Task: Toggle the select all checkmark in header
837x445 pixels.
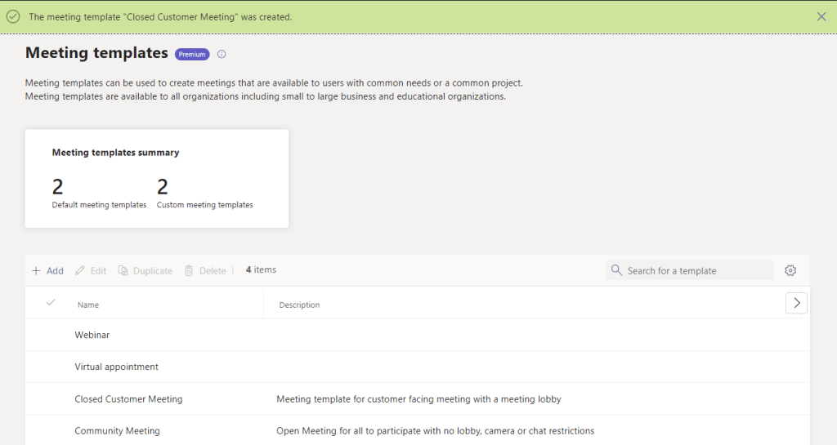Action: [x=51, y=303]
